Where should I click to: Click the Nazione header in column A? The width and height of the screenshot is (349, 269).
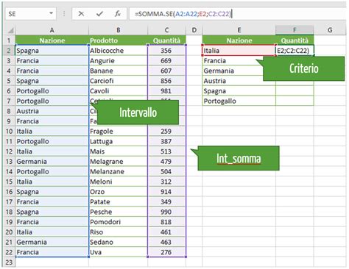point(52,40)
